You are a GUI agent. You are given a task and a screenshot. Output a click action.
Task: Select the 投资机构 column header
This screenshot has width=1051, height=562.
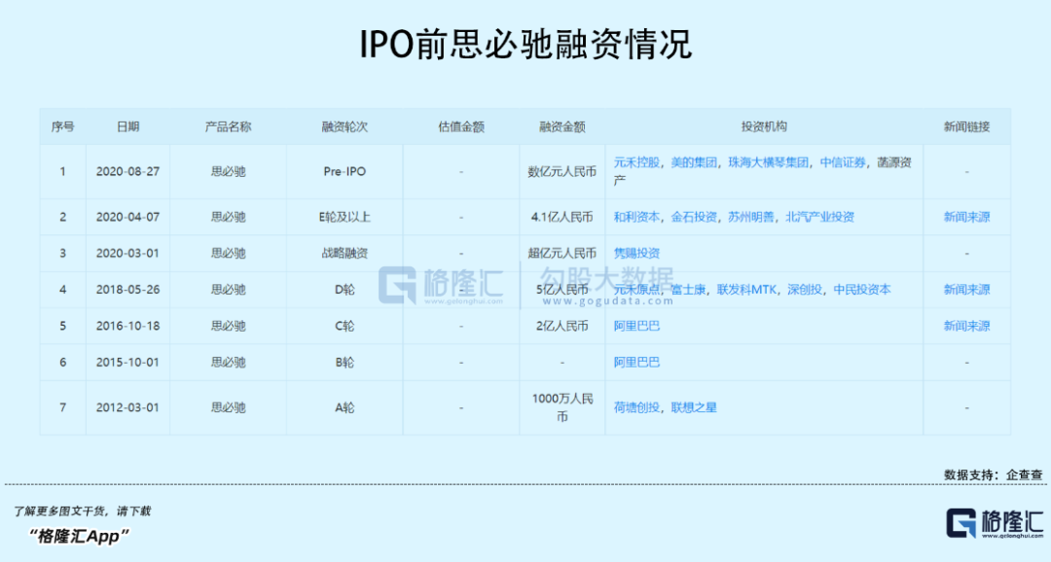click(x=764, y=126)
